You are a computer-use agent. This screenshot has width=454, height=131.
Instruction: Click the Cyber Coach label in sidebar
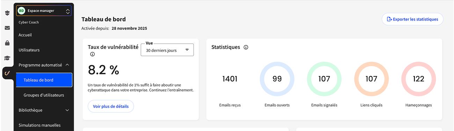point(29,22)
